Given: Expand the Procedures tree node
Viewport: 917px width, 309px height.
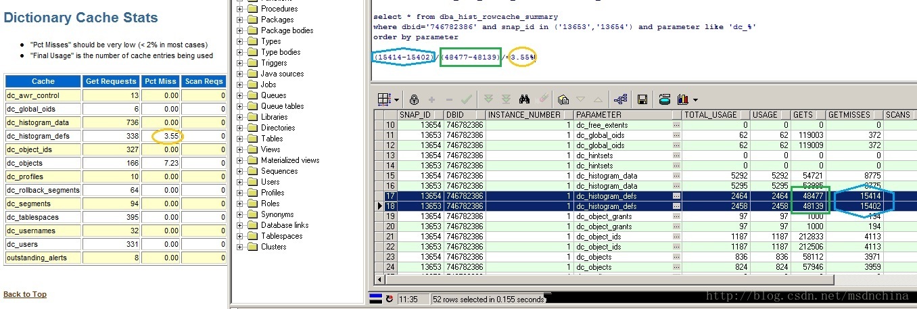Looking at the screenshot, I should pos(239,9).
